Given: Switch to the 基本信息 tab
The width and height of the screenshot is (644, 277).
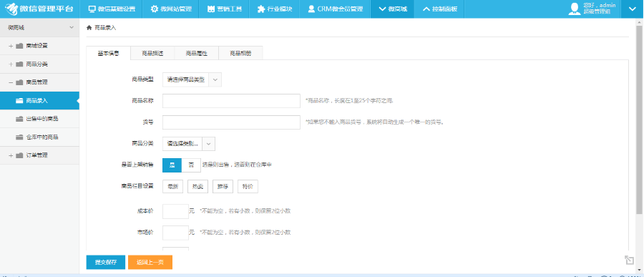Looking at the screenshot, I should point(109,54).
